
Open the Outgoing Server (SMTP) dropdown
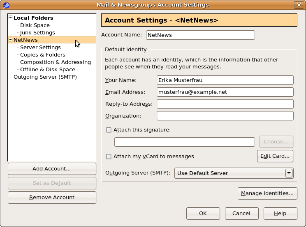289,173
